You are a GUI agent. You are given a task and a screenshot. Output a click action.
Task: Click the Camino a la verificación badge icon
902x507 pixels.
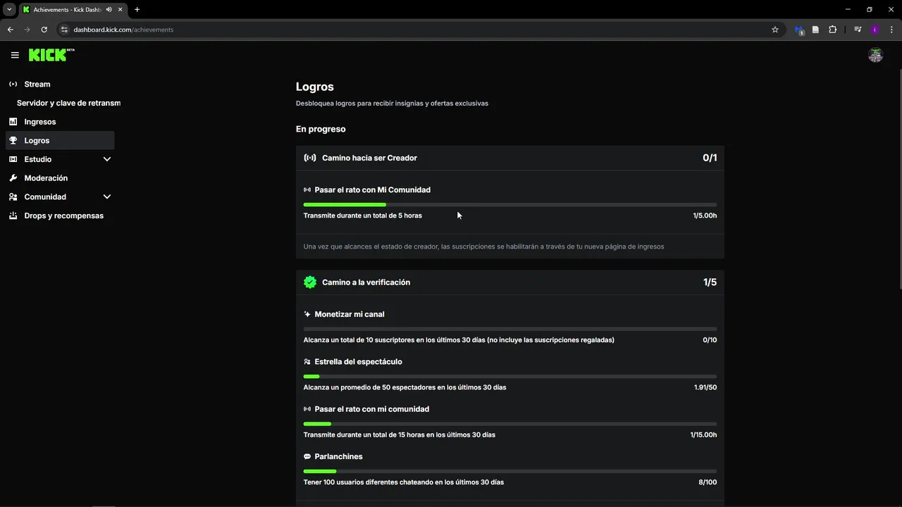click(x=310, y=282)
